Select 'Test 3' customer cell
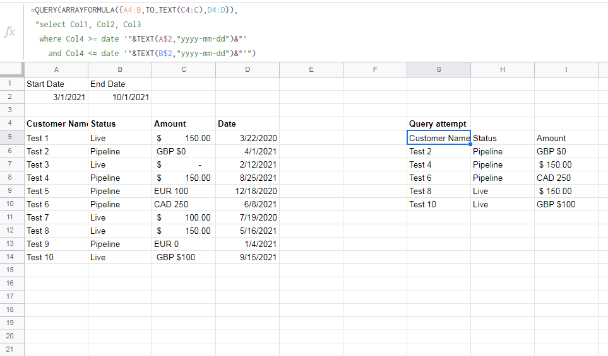This screenshot has height=356, width=608. (56, 165)
